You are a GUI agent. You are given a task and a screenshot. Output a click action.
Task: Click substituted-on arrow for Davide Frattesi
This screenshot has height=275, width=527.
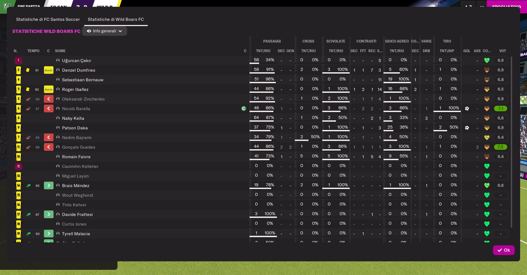coord(49,214)
